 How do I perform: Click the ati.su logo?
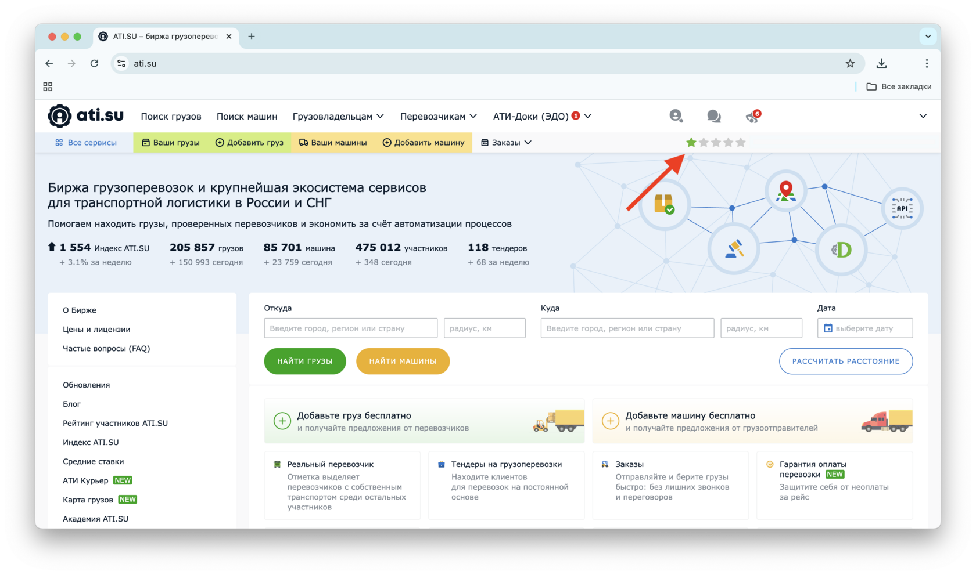click(85, 115)
